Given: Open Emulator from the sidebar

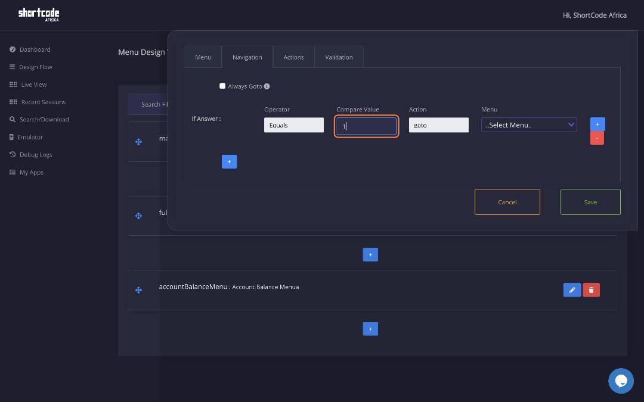Looking at the screenshot, I should click(30, 137).
